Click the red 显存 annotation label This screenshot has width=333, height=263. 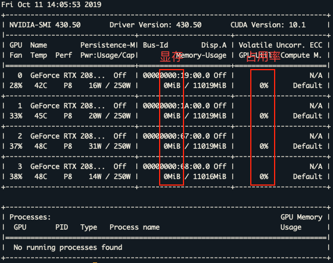tap(171, 57)
